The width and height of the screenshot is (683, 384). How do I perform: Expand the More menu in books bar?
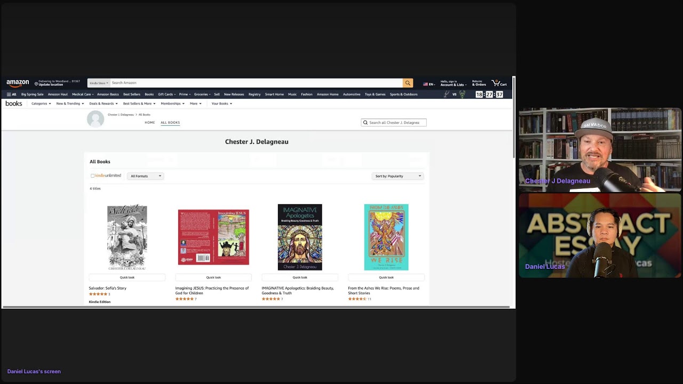(195, 103)
